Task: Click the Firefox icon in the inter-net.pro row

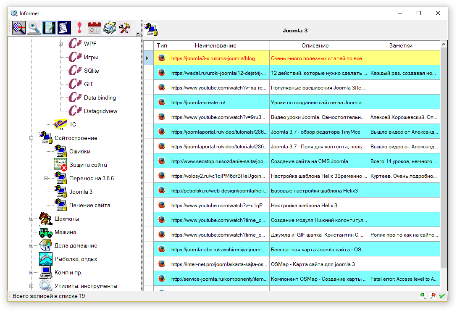Action: (x=162, y=264)
